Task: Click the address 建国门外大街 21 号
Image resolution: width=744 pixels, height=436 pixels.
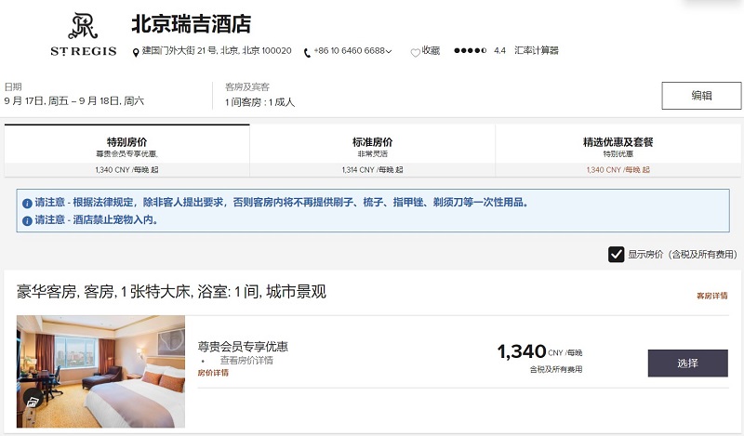Action: point(217,51)
